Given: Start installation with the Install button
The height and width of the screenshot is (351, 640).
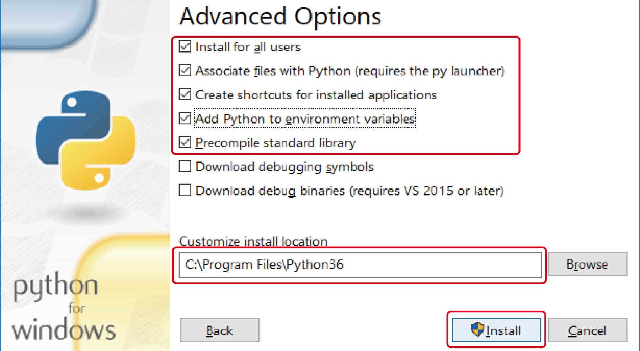Looking at the screenshot, I should point(496,330).
